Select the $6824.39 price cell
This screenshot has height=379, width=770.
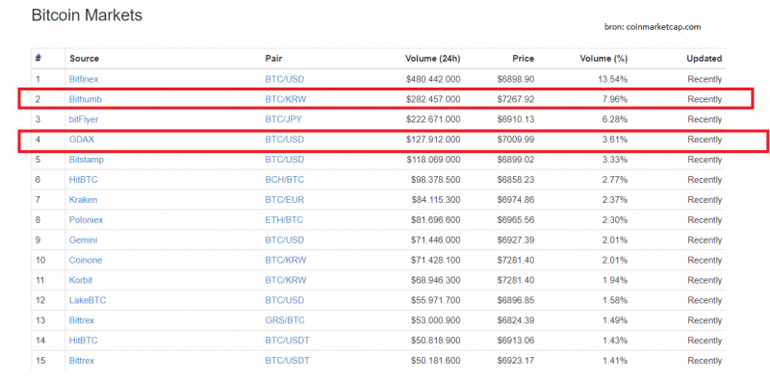tap(516, 320)
